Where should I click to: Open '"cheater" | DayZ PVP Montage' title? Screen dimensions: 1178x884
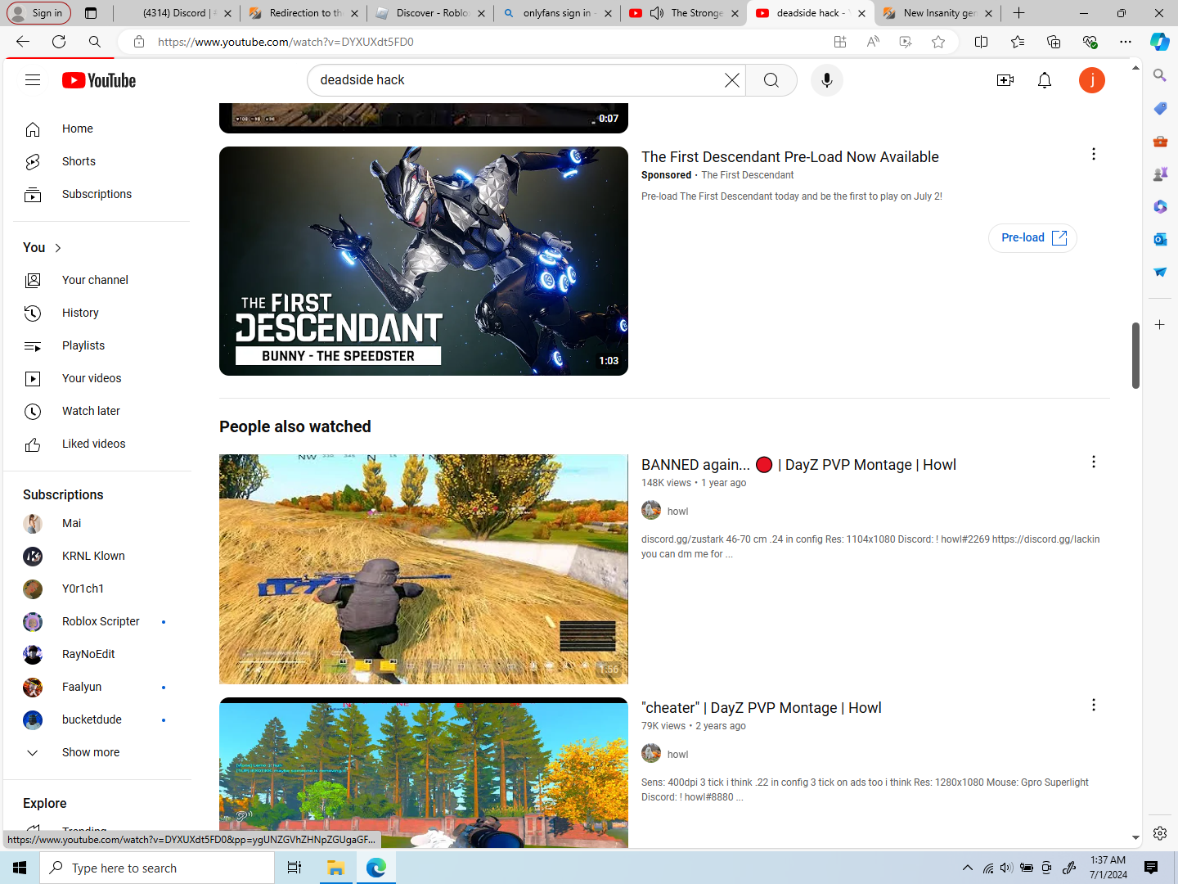(762, 708)
